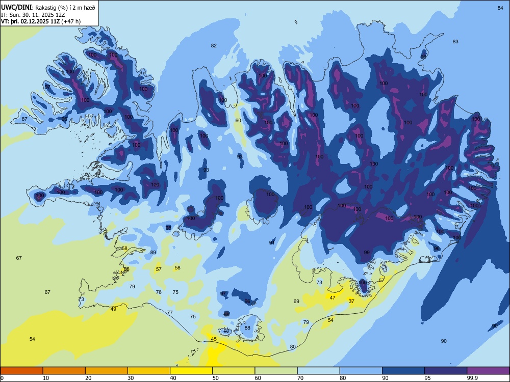This screenshot has height=382, width=510.
Task: Select the 95–99.9 indigo legend swatch
Action: [446, 371]
